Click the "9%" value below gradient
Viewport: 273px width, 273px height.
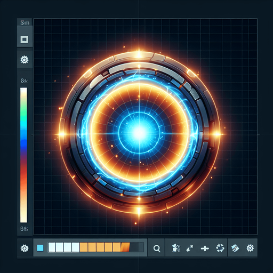click(24, 229)
